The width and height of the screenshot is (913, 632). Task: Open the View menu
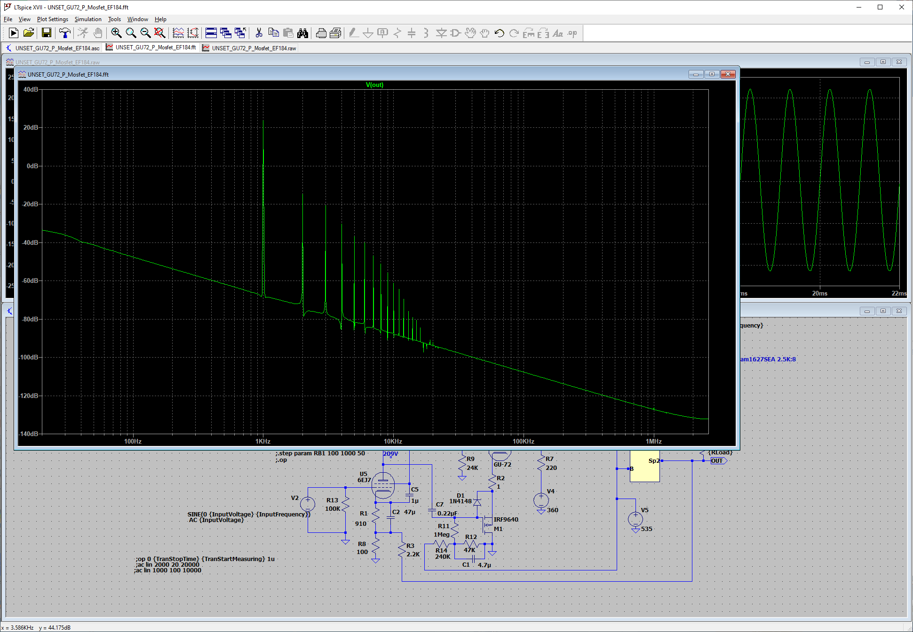click(x=24, y=19)
